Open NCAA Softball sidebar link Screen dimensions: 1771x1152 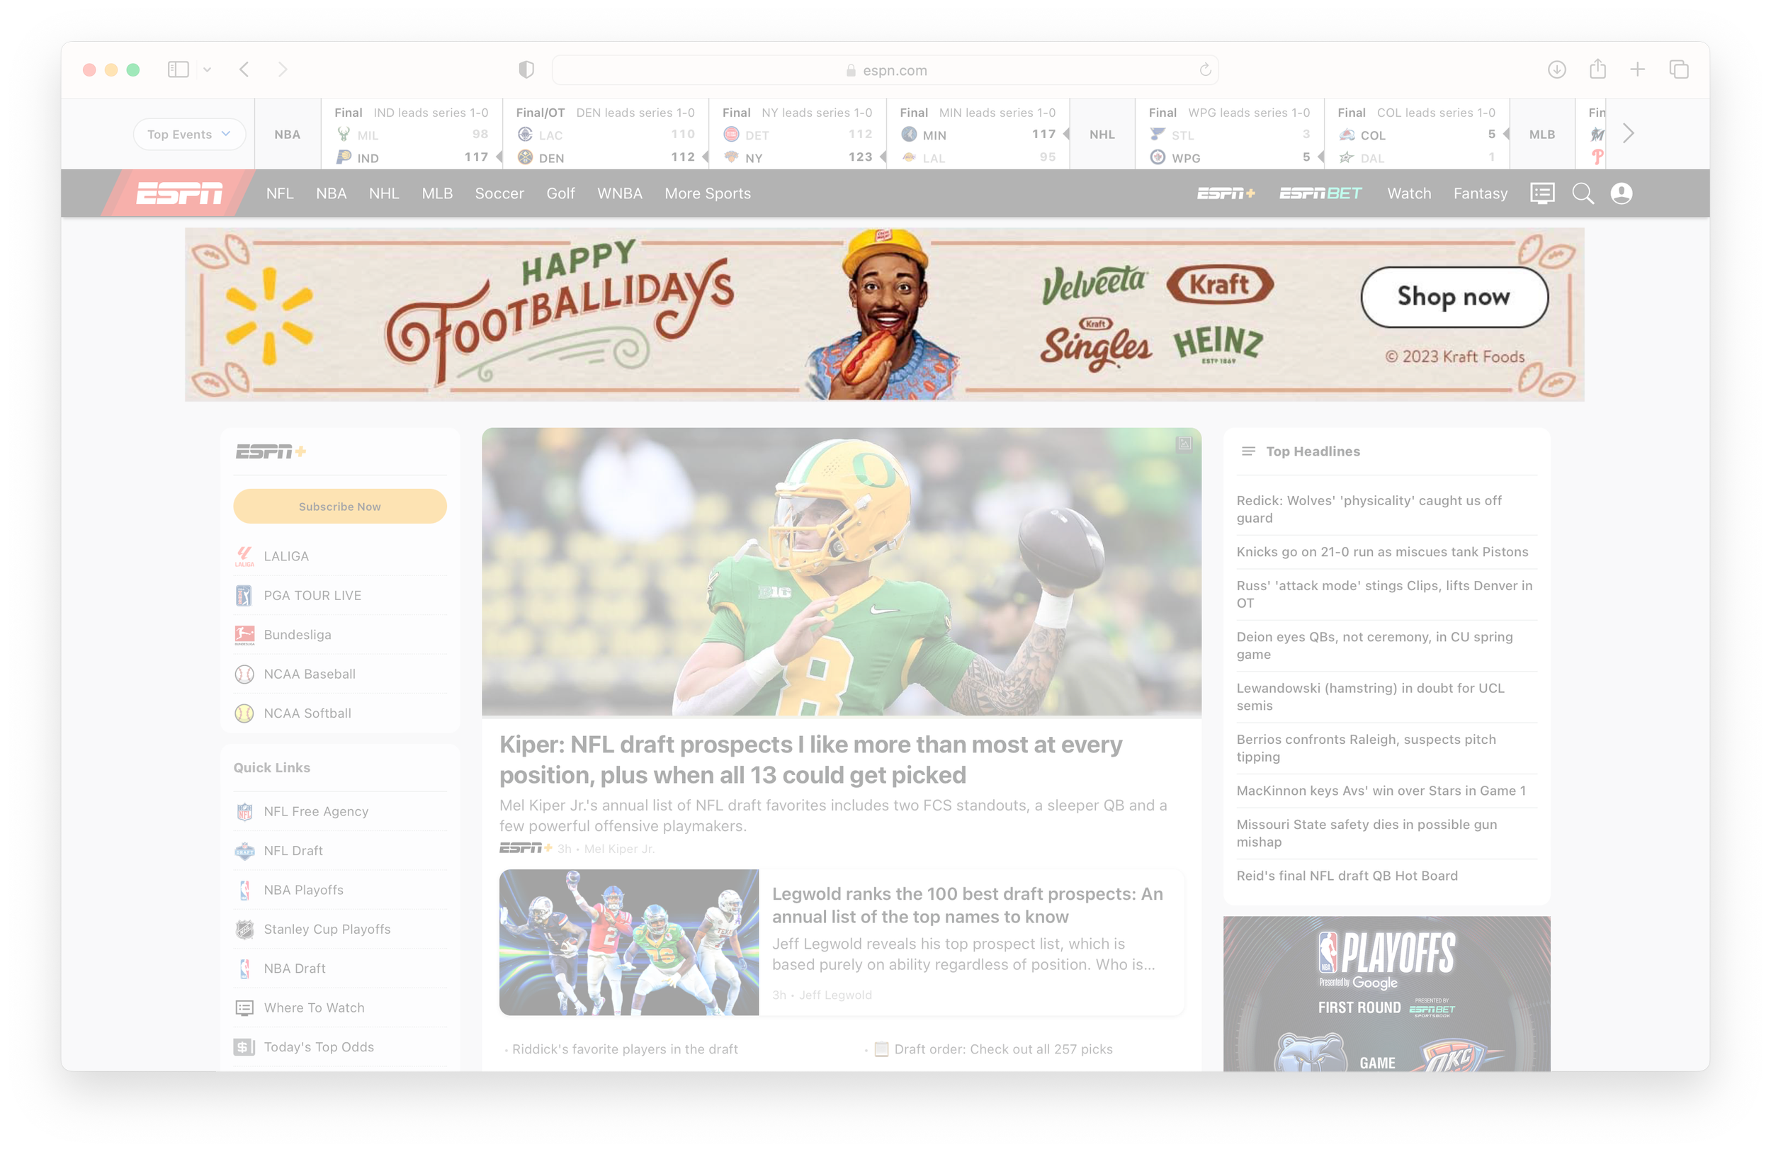(x=340, y=713)
